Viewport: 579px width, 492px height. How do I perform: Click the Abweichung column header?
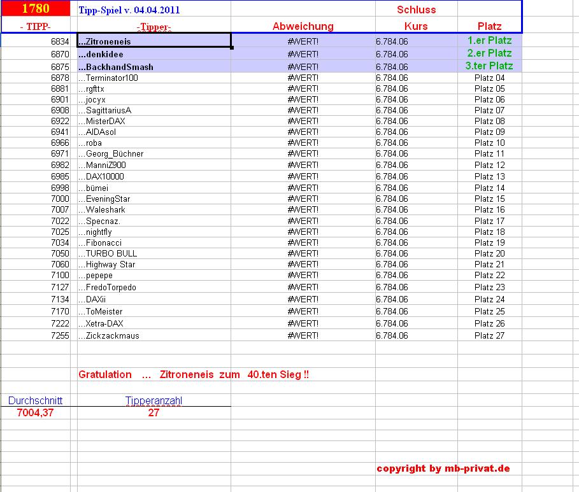303,26
